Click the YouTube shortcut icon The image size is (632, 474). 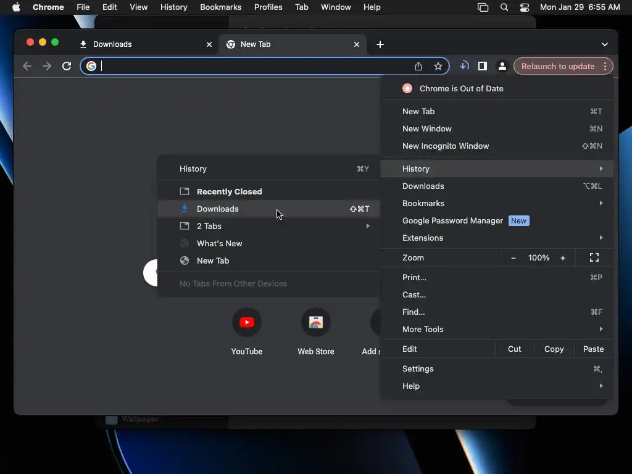click(247, 322)
